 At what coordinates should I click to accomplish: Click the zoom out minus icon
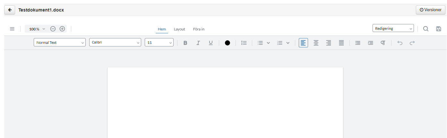pos(53,29)
